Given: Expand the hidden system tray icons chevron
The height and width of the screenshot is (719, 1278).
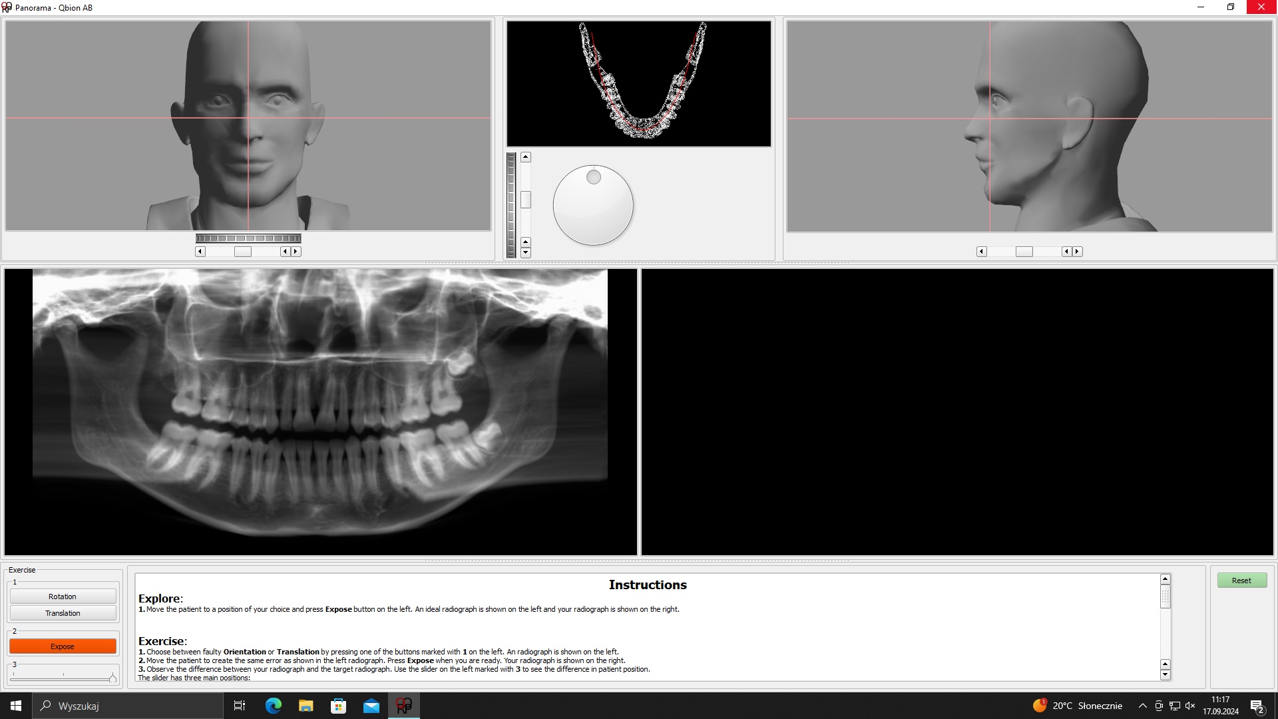Looking at the screenshot, I should pyautogui.click(x=1142, y=706).
